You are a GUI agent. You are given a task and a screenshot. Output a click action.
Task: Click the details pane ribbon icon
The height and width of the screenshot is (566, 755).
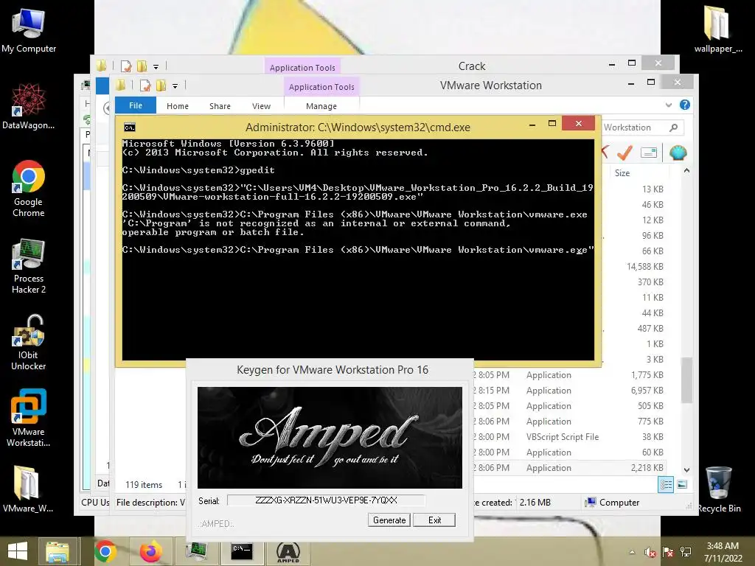click(x=649, y=153)
